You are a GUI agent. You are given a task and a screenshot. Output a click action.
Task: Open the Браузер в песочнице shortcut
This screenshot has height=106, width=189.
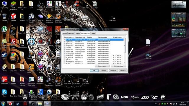pyautogui.click(x=49, y=18)
